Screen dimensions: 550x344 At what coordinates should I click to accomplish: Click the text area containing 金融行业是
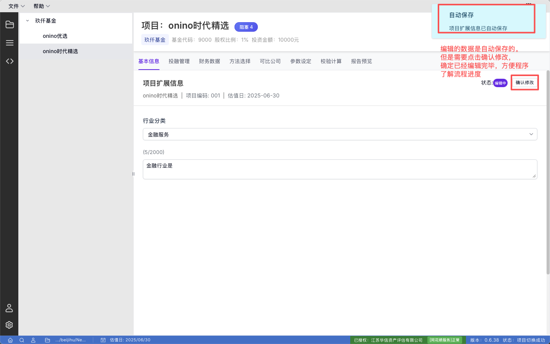click(340, 169)
